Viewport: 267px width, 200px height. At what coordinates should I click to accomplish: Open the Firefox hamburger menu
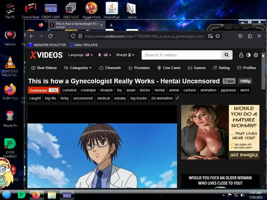(259, 36)
